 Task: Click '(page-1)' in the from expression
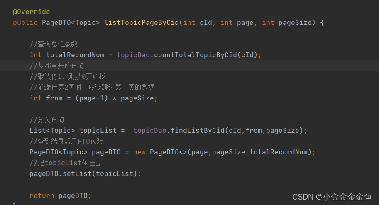coord(92,98)
